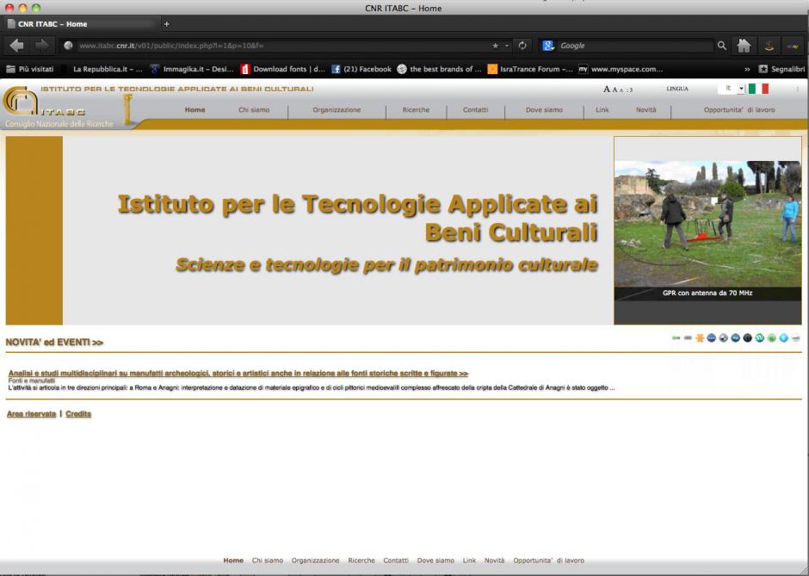The width and height of the screenshot is (809, 576).
Task: Open Opportunita' di lavoro in top menu
Action: tap(738, 110)
